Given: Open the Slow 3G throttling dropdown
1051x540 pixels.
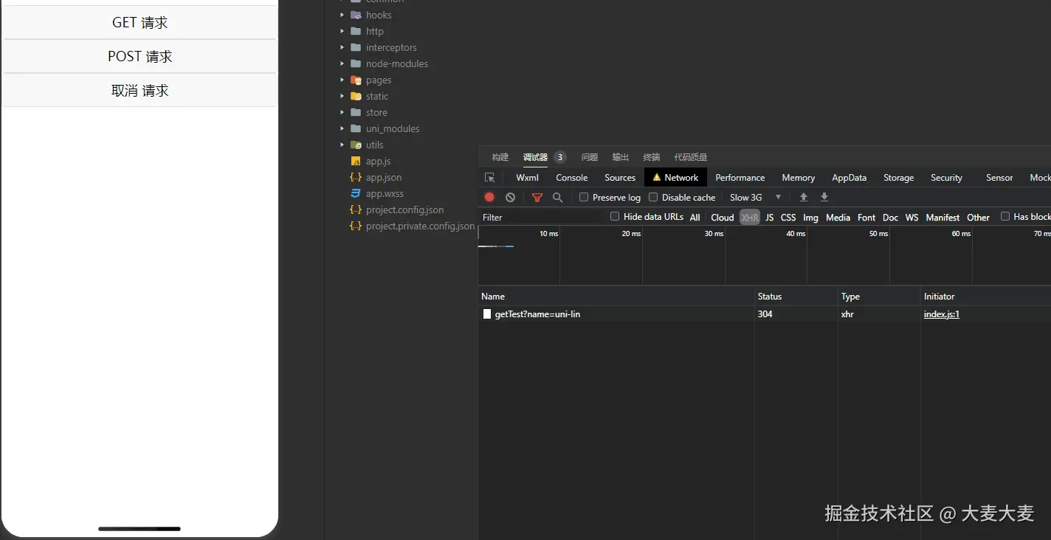Looking at the screenshot, I should [755, 198].
